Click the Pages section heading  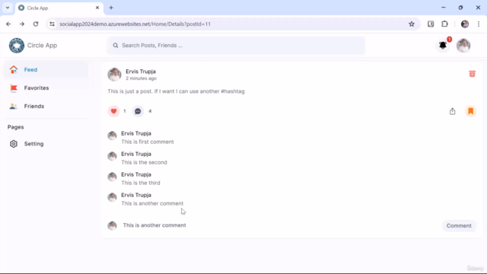(x=15, y=127)
